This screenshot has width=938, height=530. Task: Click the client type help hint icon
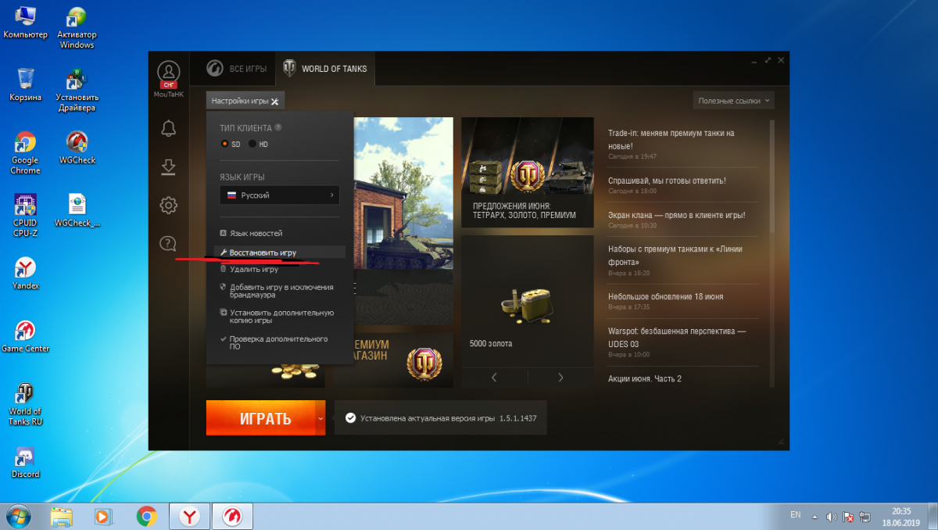tap(278, 127)
